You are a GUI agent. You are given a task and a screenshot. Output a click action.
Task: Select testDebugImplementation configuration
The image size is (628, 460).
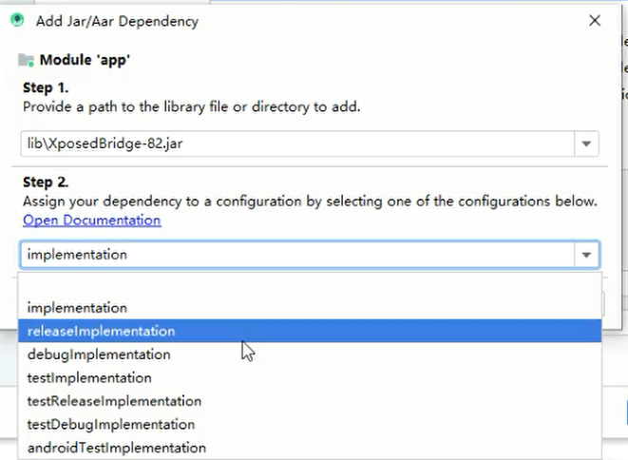pyautogui.click(x=310, y=424)
